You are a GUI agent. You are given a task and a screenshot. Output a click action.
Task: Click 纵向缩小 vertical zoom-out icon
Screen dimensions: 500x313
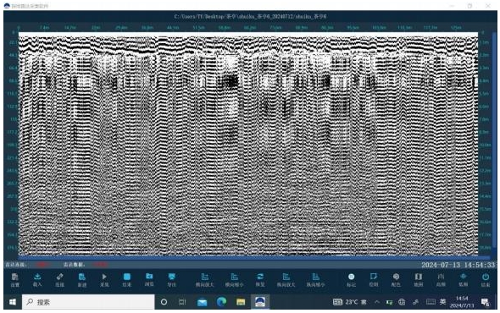tap(315, 279)
